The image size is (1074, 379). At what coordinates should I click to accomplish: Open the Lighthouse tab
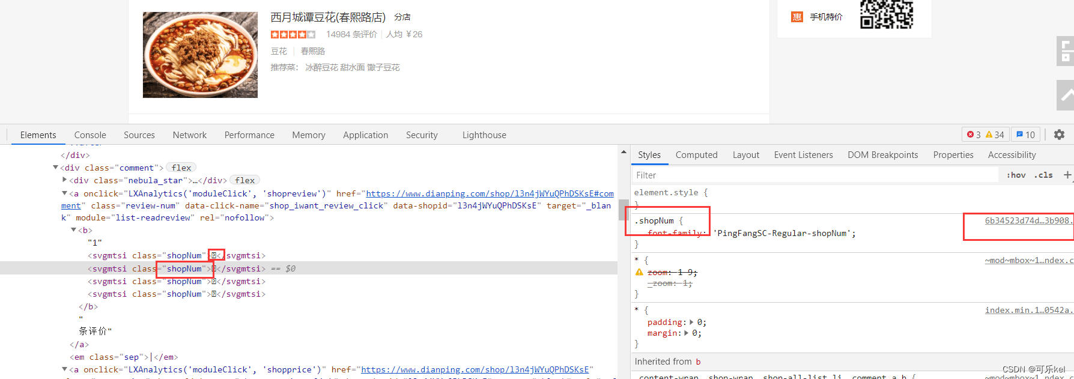(484, 135)
